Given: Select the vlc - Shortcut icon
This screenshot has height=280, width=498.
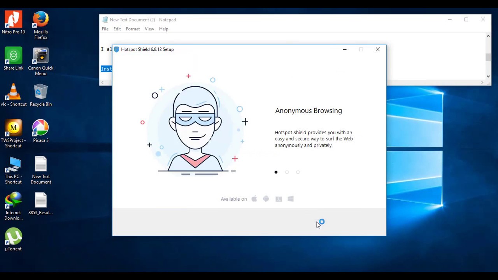Looking at the screenshot, I should coord(13,95).
